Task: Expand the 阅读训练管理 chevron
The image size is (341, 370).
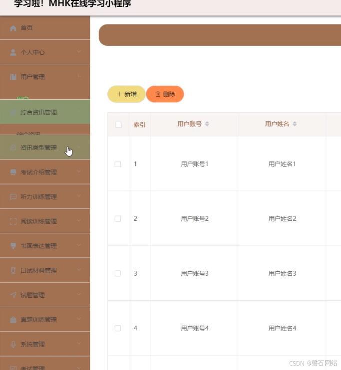Action: [79, 220]
